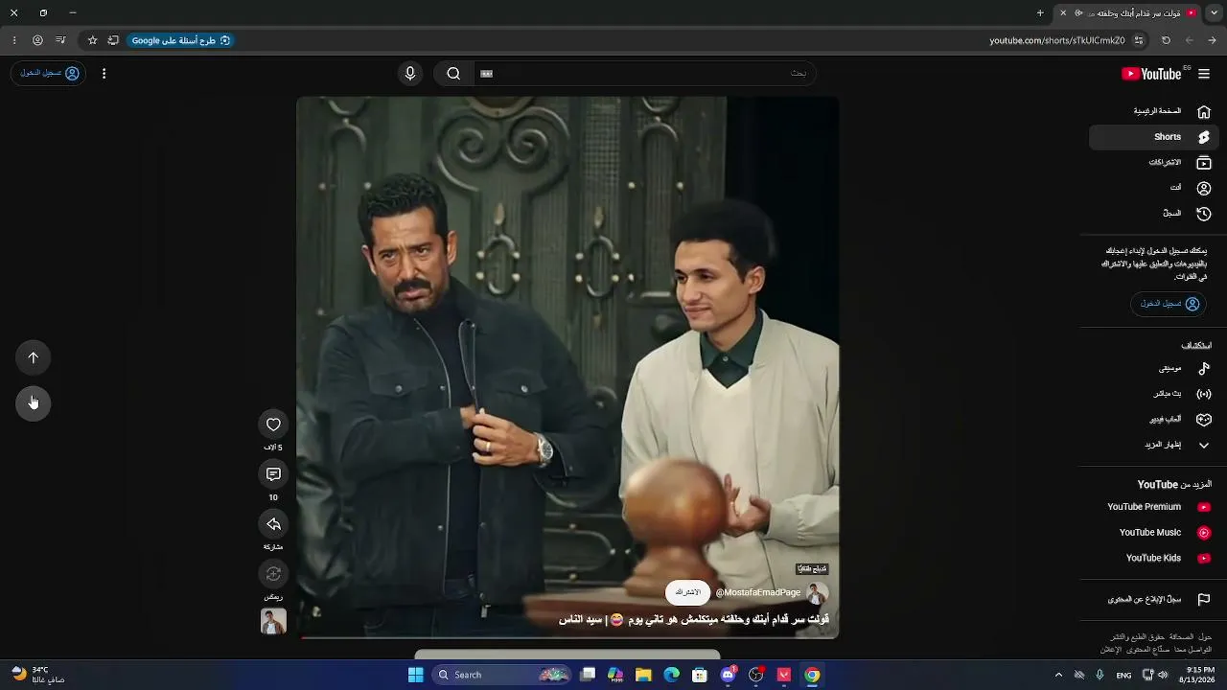The width and height of the screenshot is (1227, 690).
Task: Close the current YouTube tab
Action: [x=1063, y=13]
